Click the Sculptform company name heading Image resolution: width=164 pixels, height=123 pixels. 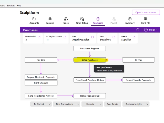pos(29,13)
